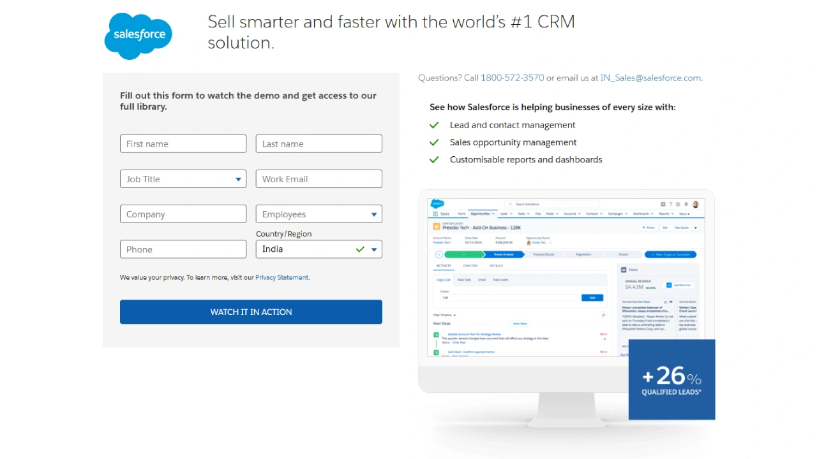Click 'Sales opportunity management' text
This screenshot has width=817, height=459.
click(x=513, y=142)
